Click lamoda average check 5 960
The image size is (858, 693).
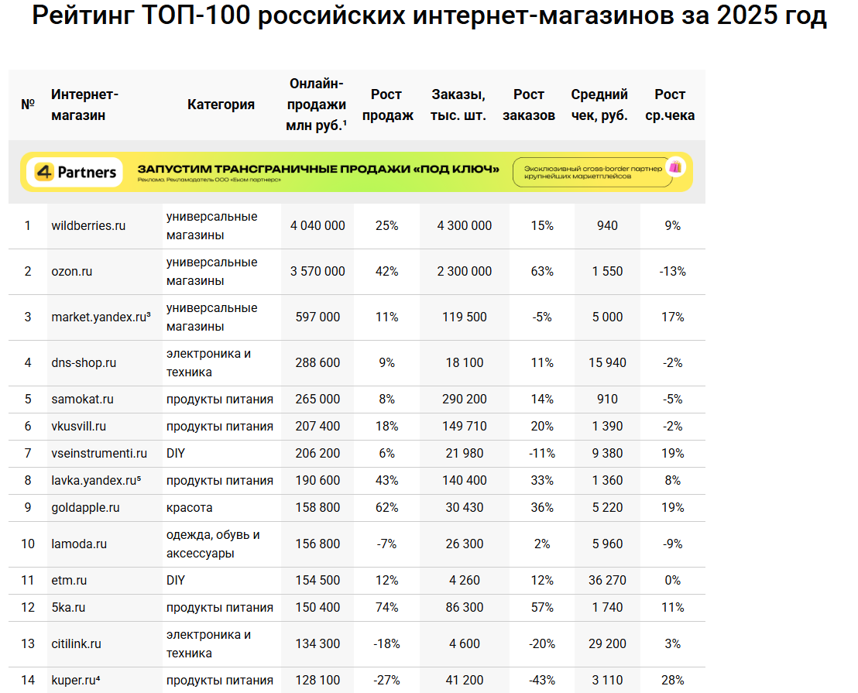click(607, 544)
